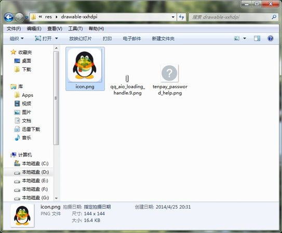Click the folder icon in address bar
This screenshot has height=233, width=282.
click(x=33, y=17)
